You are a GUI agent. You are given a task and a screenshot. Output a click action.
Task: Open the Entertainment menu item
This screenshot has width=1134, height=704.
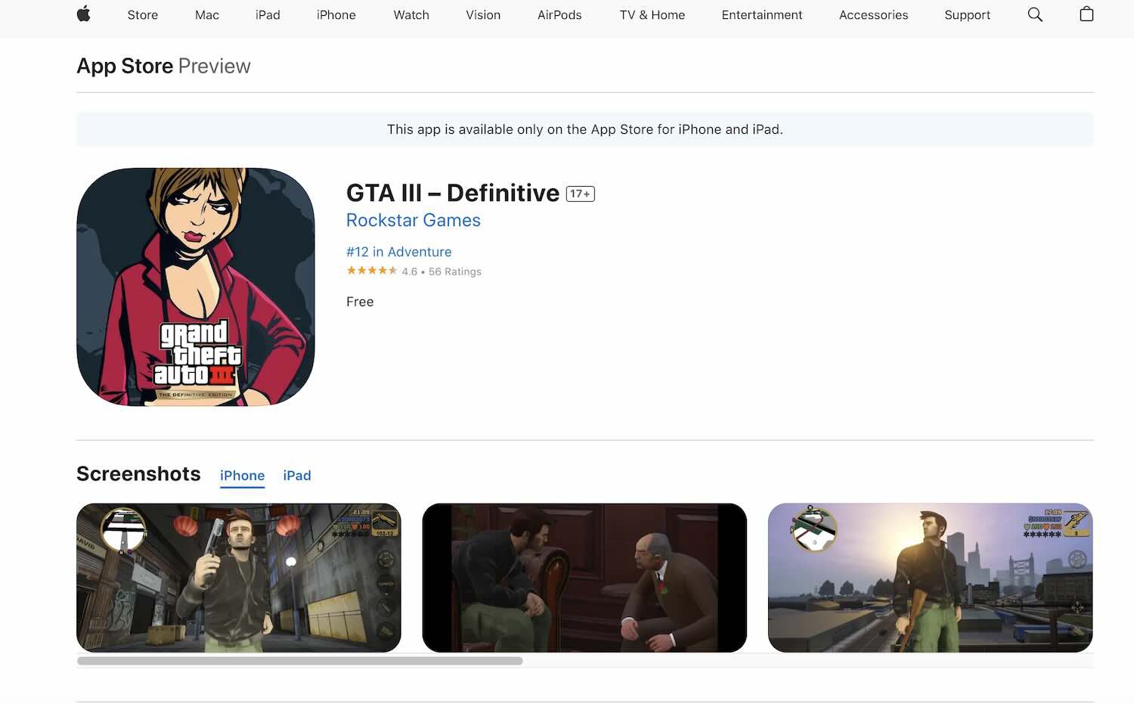coord(762,14)
